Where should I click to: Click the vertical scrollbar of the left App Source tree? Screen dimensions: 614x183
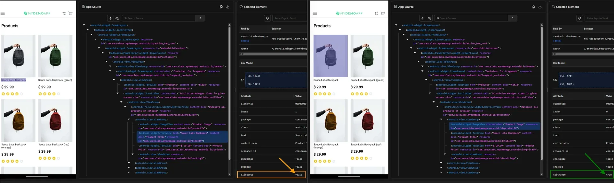tap(229, 93)
